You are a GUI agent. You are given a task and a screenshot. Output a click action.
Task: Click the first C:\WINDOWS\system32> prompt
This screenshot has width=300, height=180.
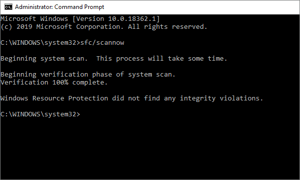(40, 43)
